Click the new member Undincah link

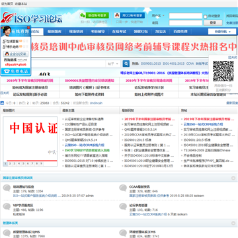click(96, 103)
